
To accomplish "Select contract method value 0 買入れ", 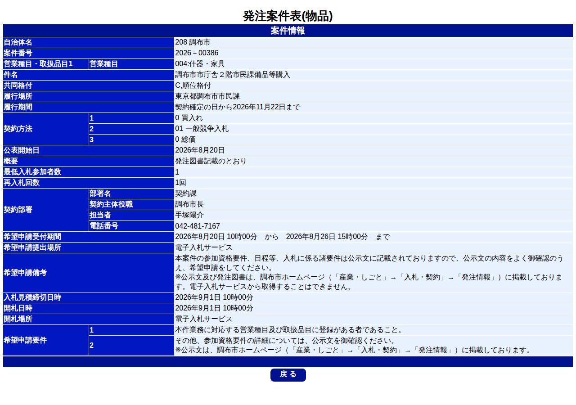I will tap(189, 118).
